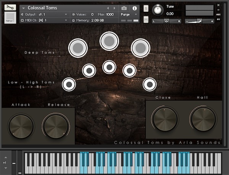The width and height of the screenshot is (229, 175).
Task: Trigger the center top Deep Tom pad
Action: 109,41
